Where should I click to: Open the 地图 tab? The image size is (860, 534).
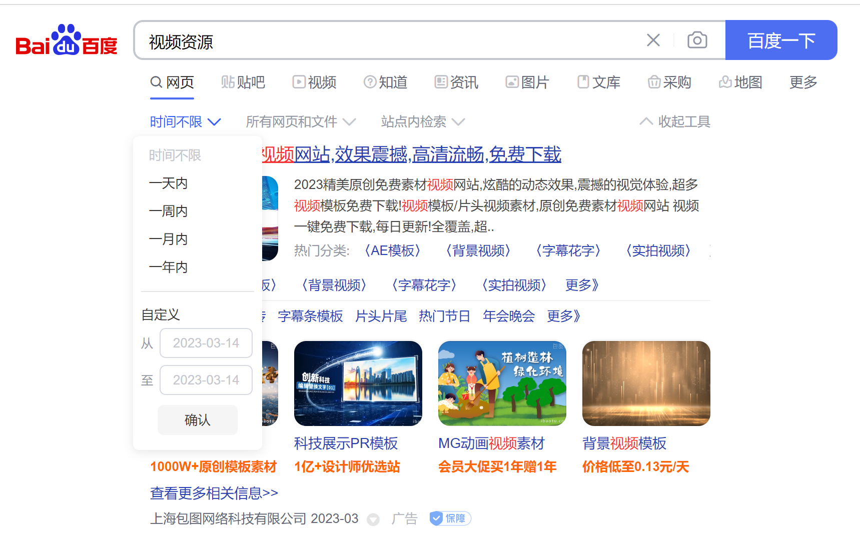click(x=740, y=82)
